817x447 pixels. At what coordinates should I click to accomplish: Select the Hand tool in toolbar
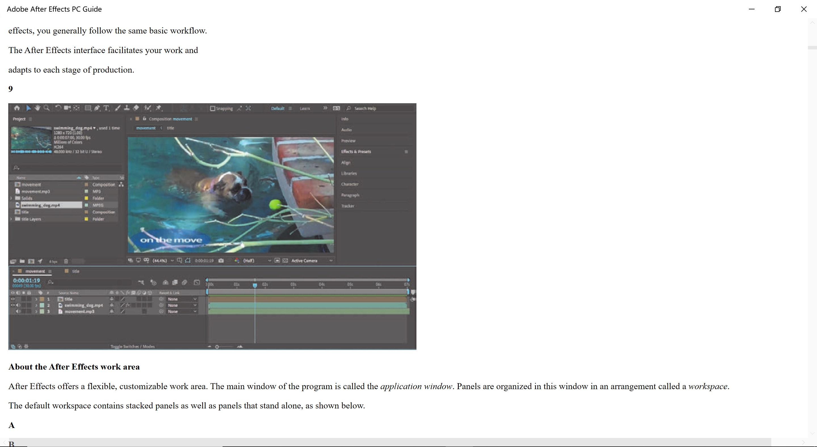tap(37, 108)
